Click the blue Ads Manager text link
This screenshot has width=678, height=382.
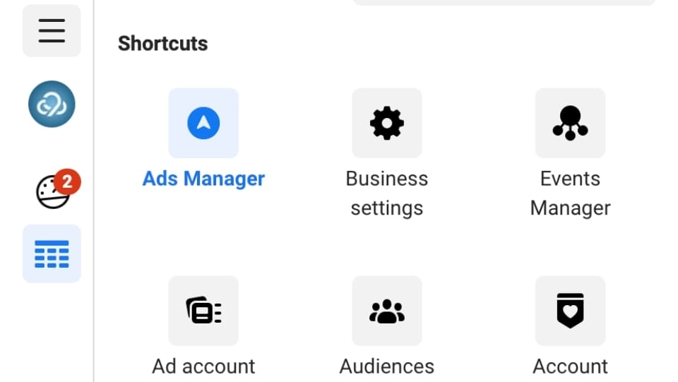coord(203,179)
